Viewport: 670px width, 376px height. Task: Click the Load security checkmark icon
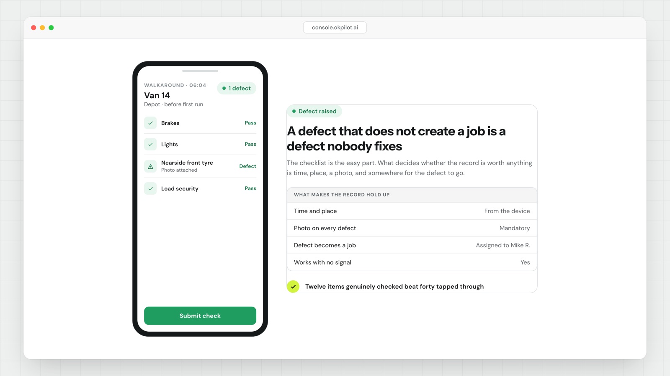[x=150, y=188]
